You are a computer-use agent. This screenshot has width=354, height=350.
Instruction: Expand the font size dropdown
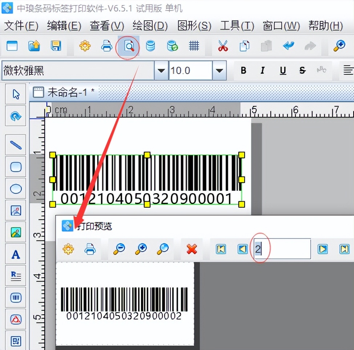(x=219, y=70)
